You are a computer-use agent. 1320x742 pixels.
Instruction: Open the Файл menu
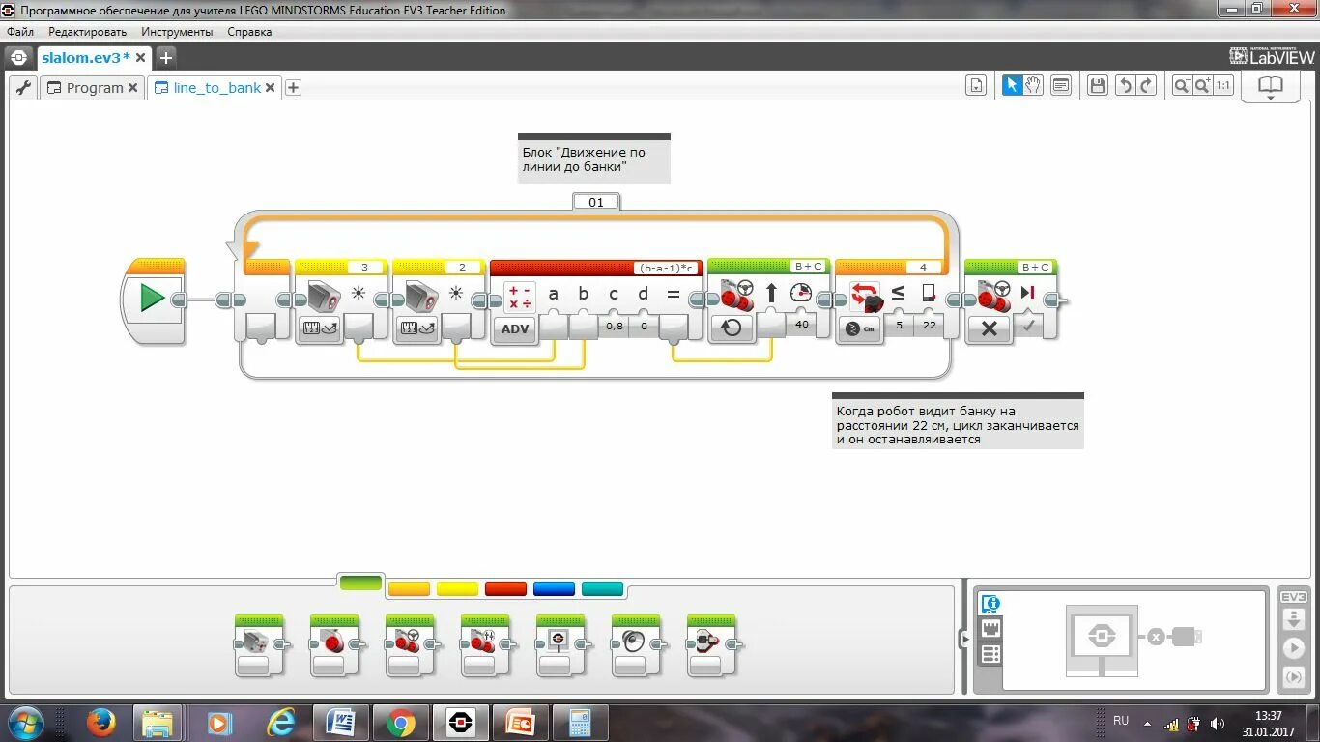tap(19, 32)
